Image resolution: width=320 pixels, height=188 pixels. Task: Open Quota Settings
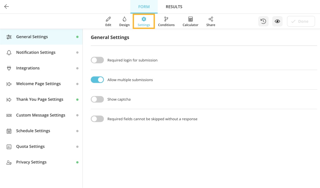click(x=30, y=146)
